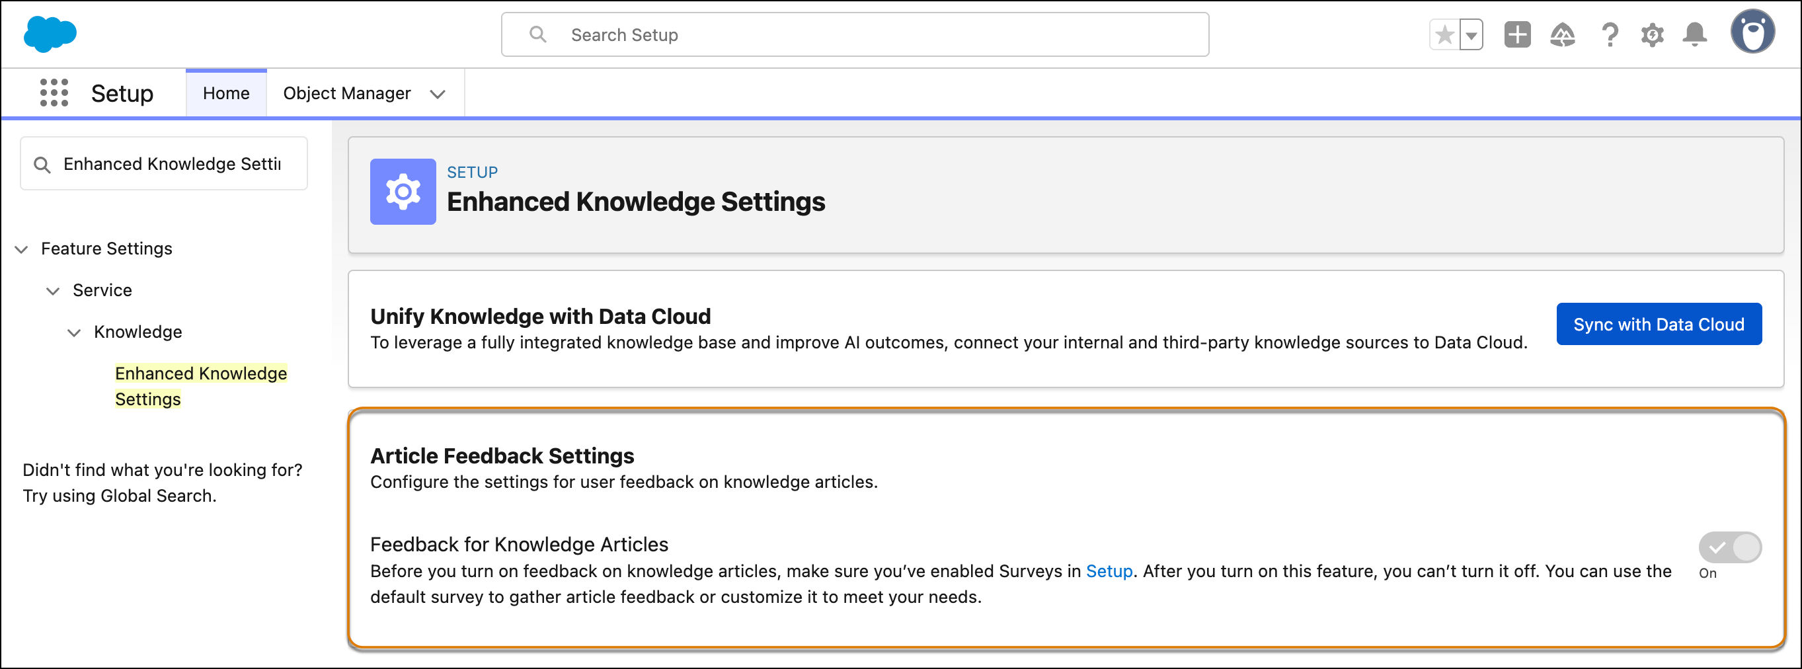Click the Quick Find input box
The width and height of the screenshot is (1802, 669).
(164, 164)
